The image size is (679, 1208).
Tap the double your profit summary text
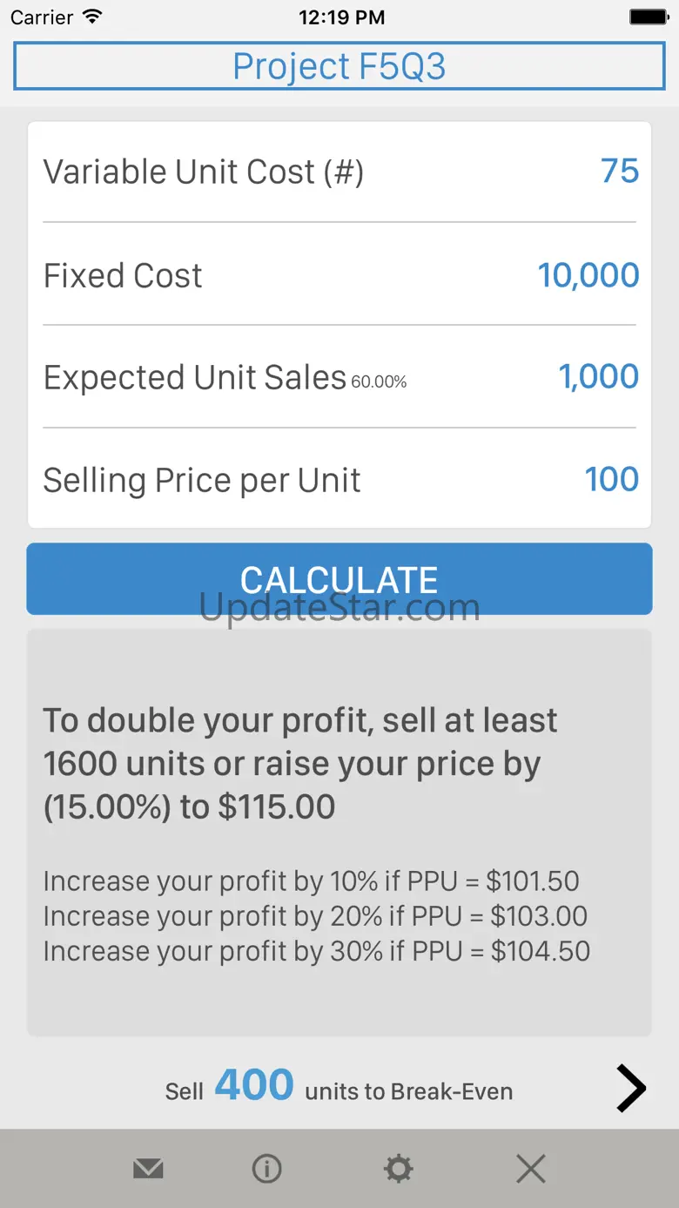tap(300, 763)
